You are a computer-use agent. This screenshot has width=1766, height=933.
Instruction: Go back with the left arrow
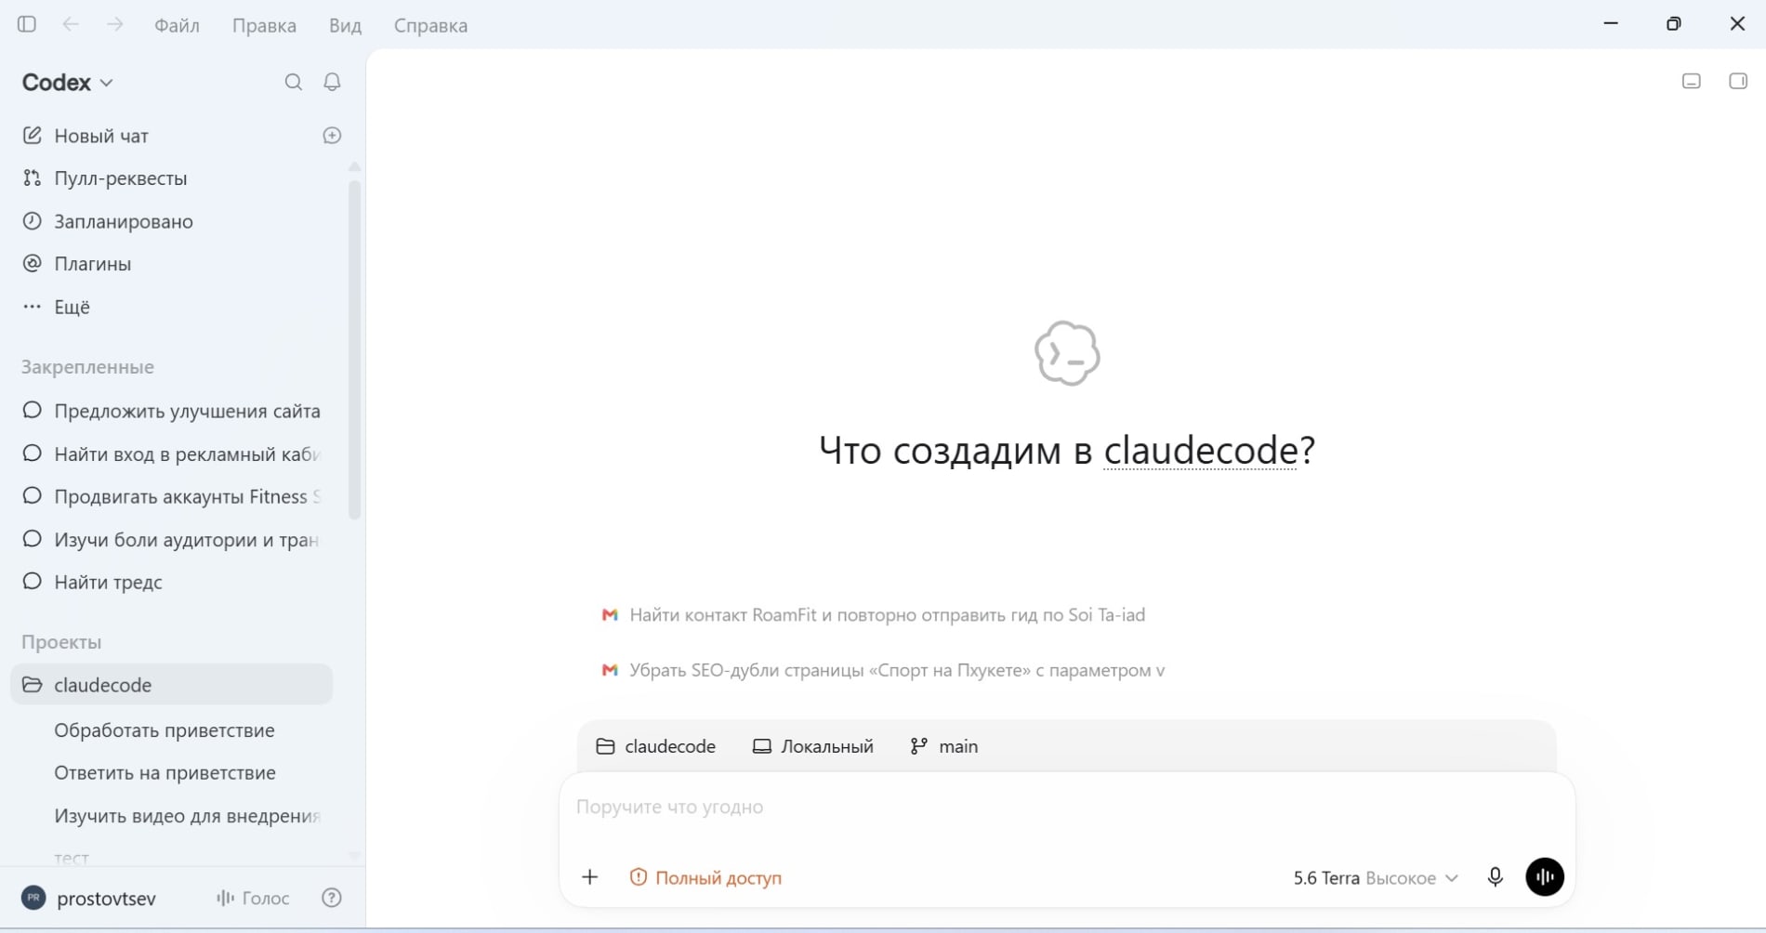(x=71, y=25)
